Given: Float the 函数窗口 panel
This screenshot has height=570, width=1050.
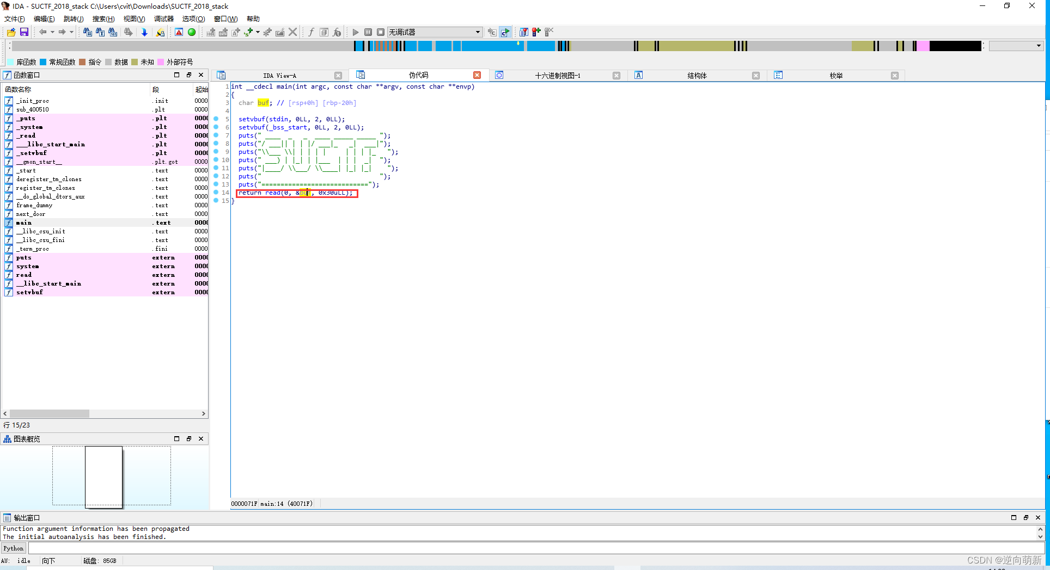Looking at the screenshot, I should tap(188, 75).
